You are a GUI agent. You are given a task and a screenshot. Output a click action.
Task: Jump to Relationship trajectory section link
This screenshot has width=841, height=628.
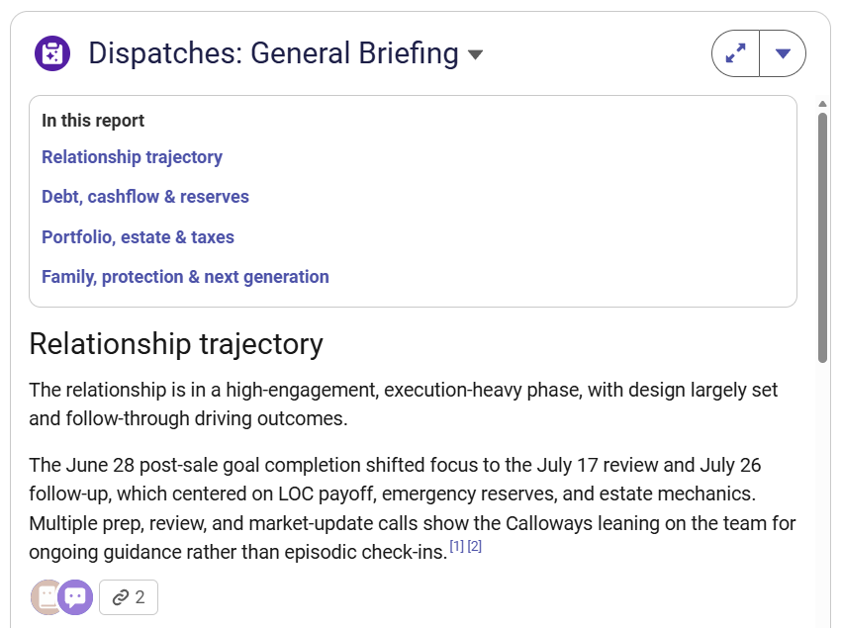tap(132, 157)
